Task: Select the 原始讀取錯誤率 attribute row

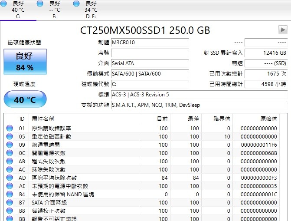Action: pos(142,128)
